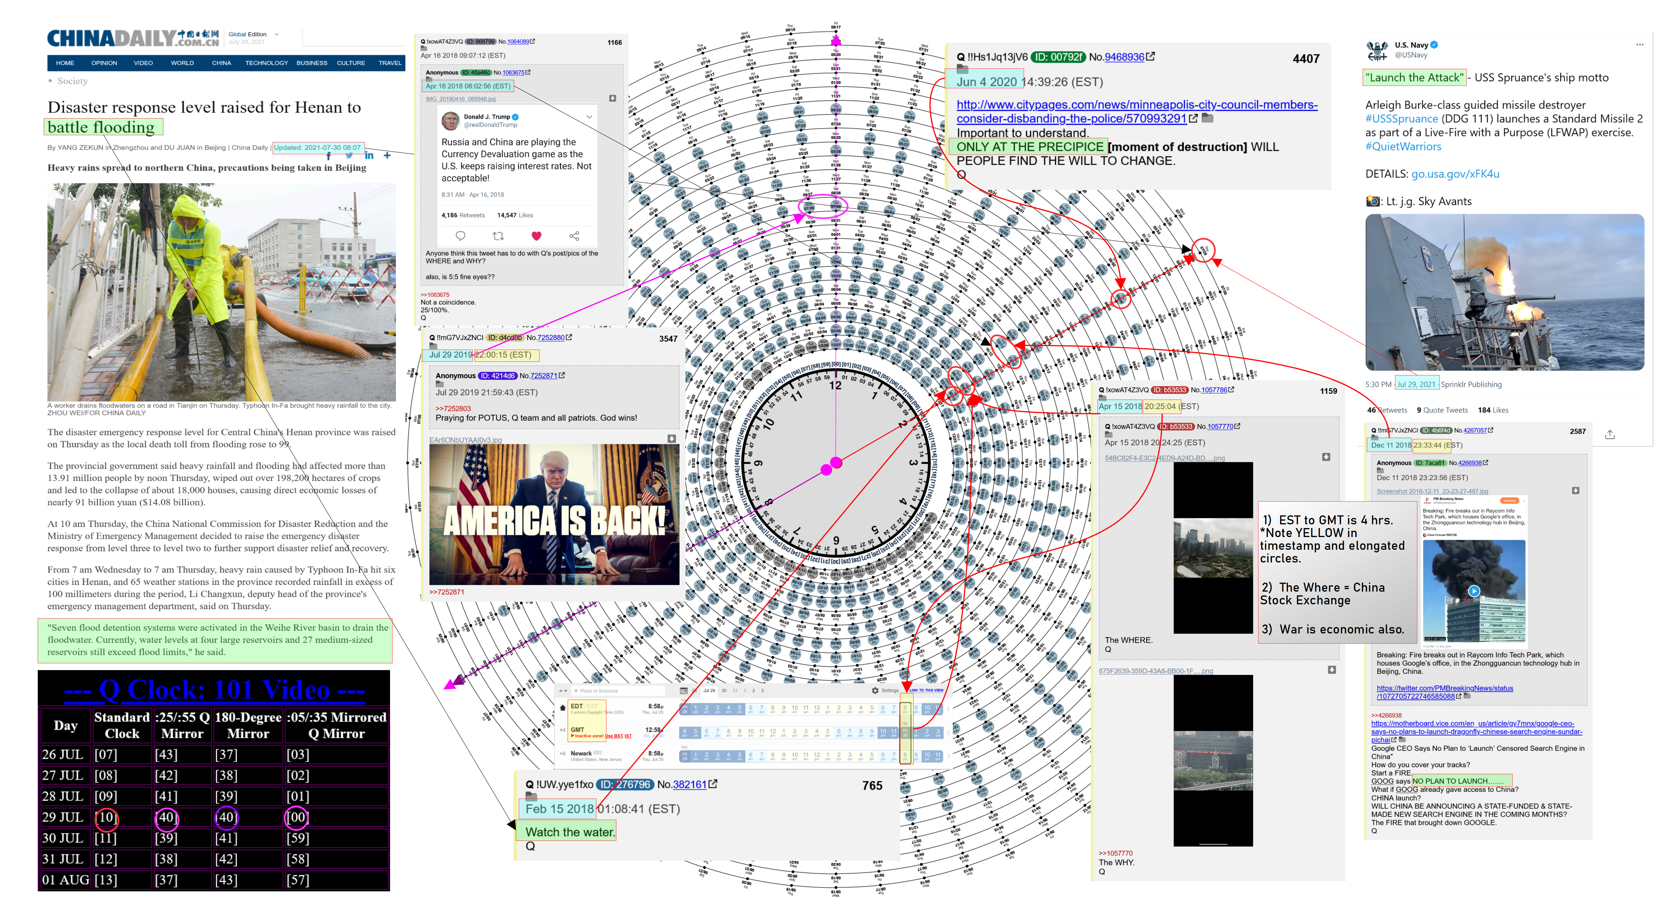Click the folder icon under Q post 4407 header

coord(962,70)
